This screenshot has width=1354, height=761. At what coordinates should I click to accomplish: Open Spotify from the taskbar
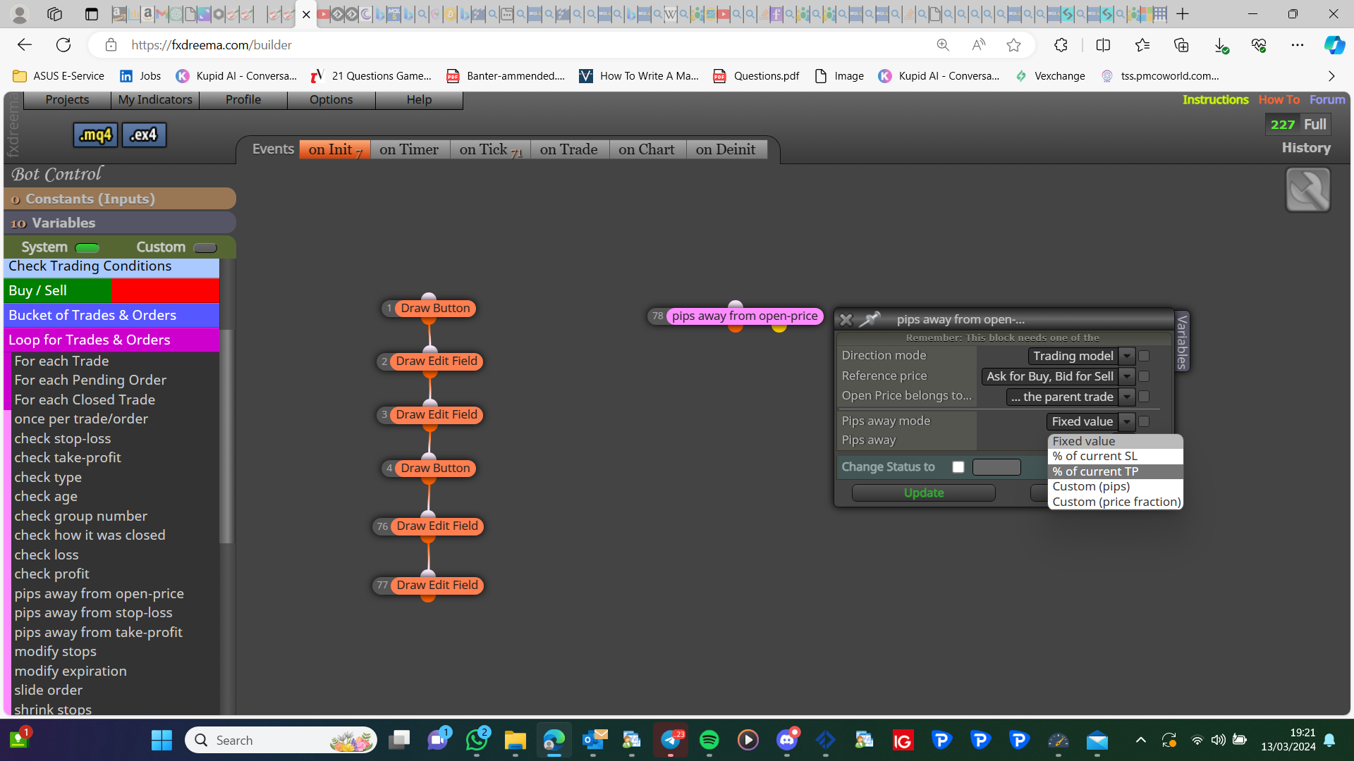coord(709,740)
